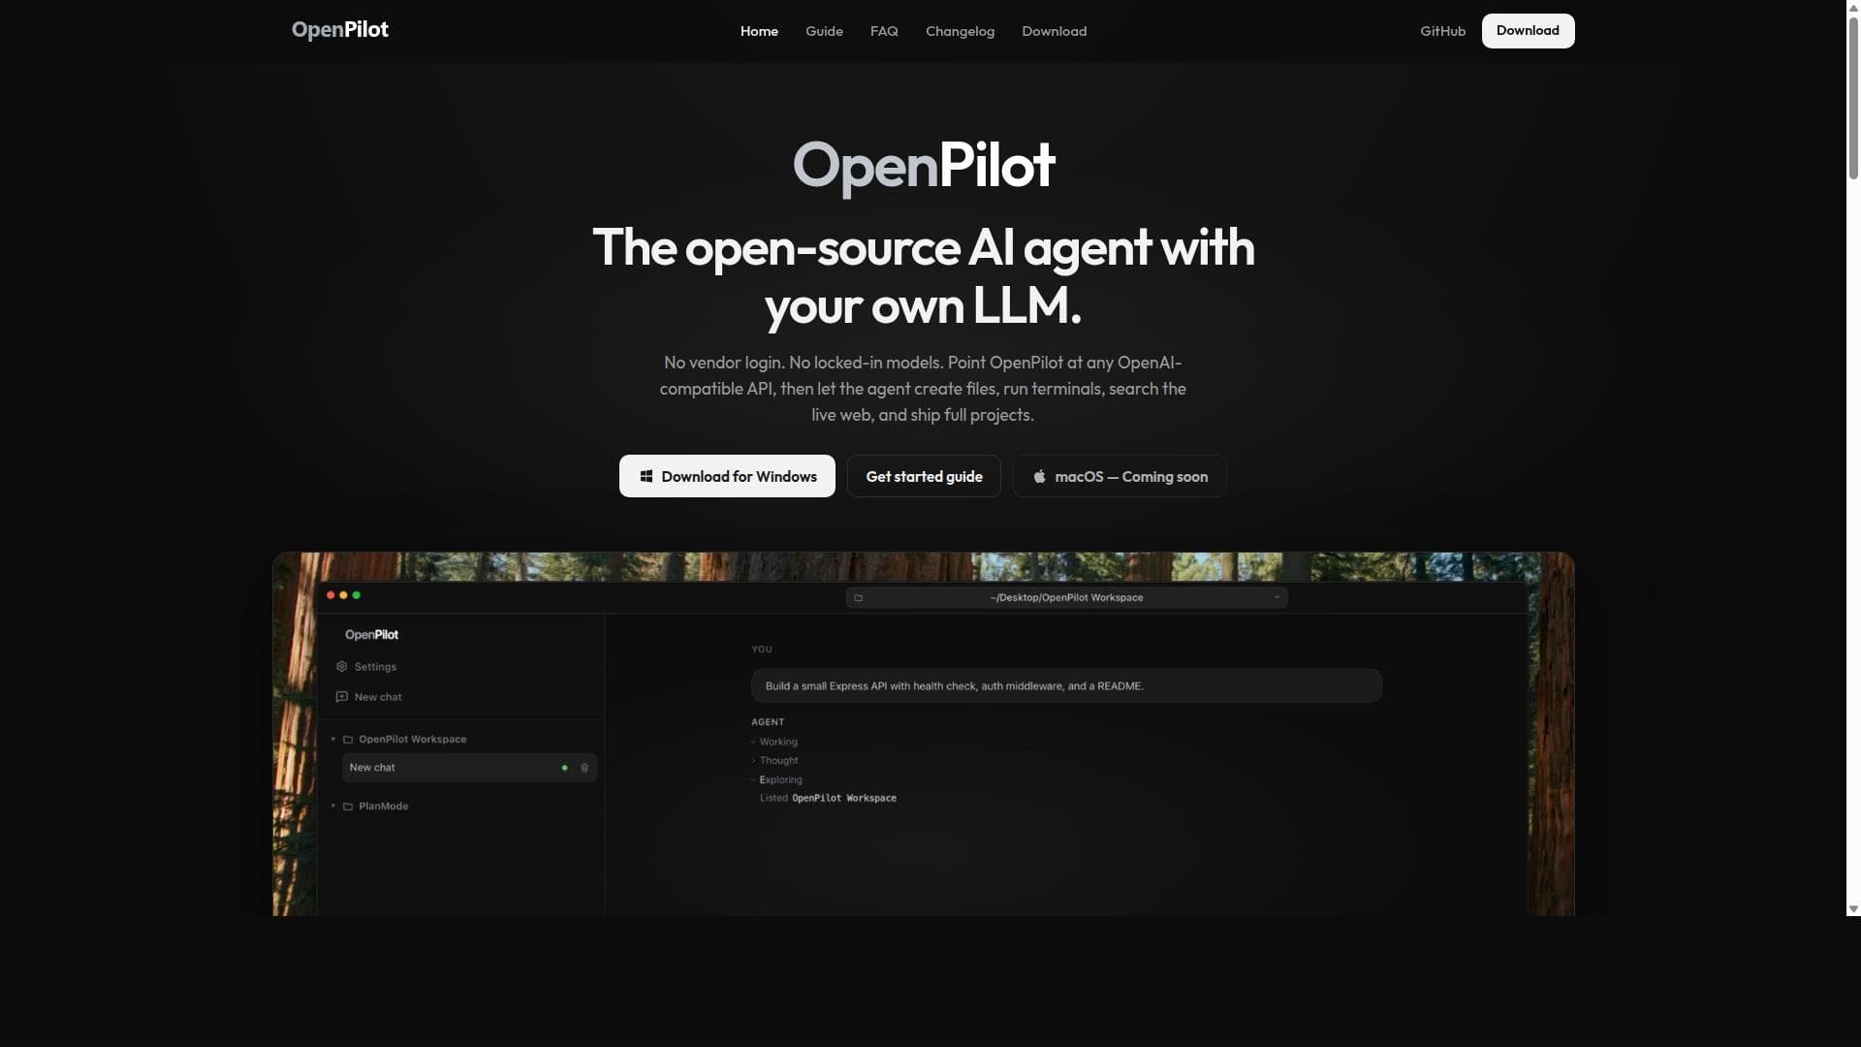Collapse the Working step chevron

[753, 743]
